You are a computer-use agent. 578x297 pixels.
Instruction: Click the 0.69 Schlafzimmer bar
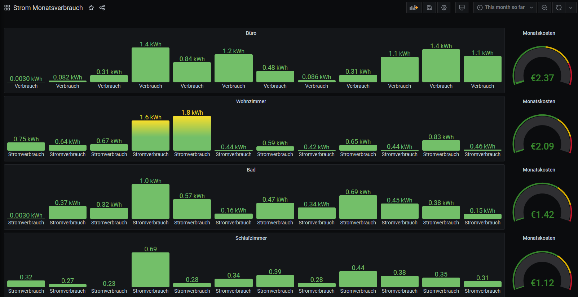click(150, 270)
